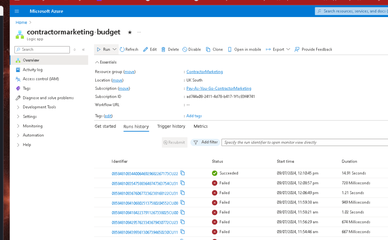Click move link next to Location
This screenshot has height=240, width=388.
coord(117,80)
